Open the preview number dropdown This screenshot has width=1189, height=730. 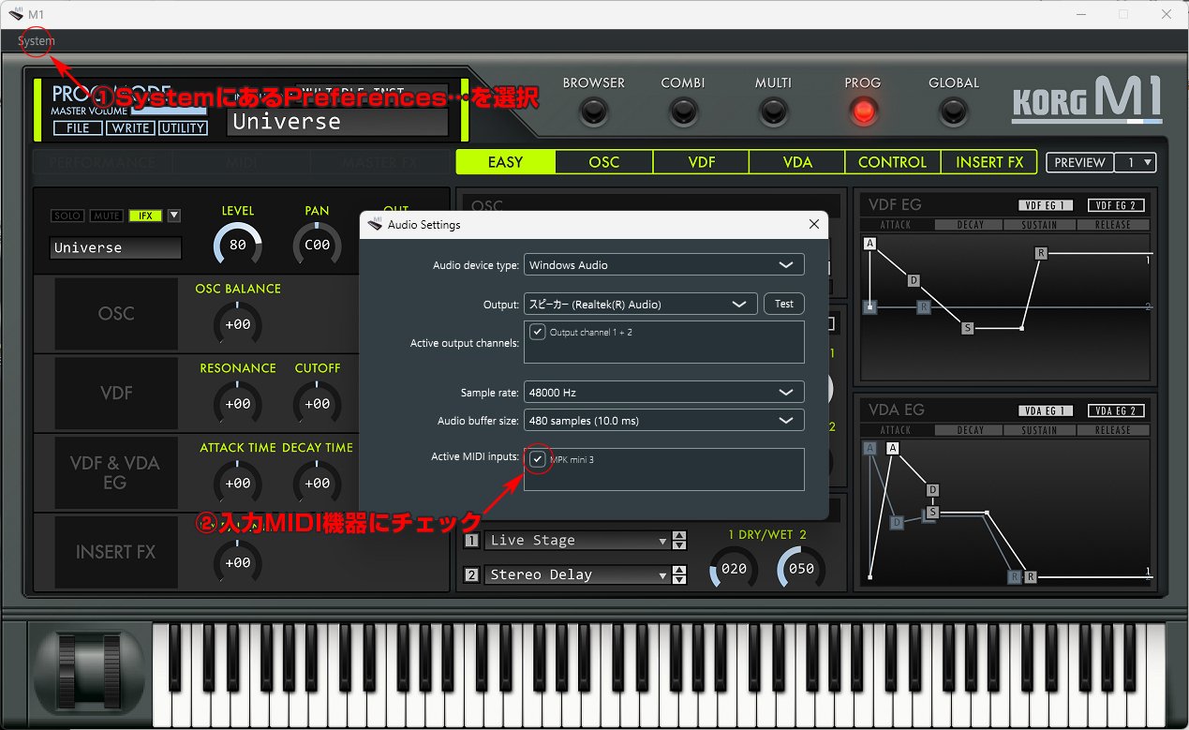tap(1136, 162)
